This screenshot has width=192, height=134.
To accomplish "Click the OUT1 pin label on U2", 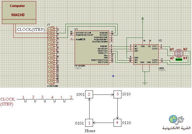I will [155, 46].
